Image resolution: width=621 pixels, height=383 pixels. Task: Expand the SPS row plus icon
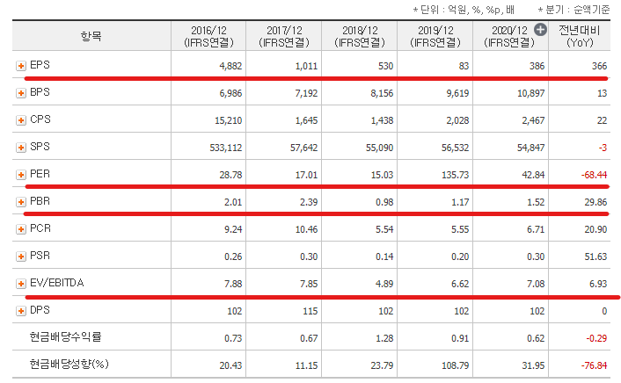tap(21, 148)
